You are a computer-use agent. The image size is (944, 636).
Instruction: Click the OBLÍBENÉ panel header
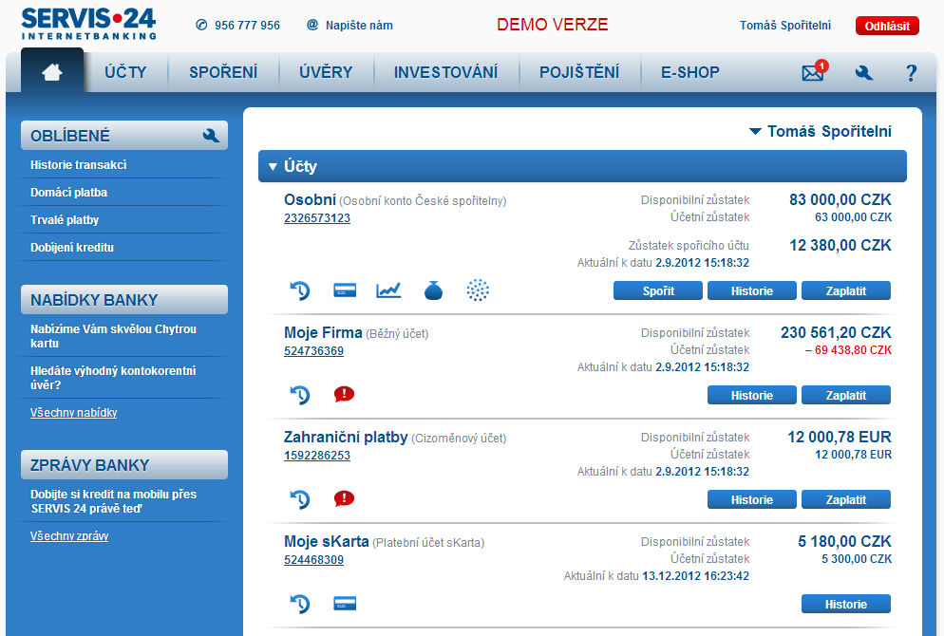(x=124, y=136)
